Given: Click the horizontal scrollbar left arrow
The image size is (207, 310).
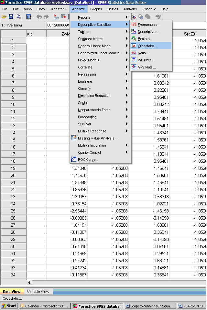Looking at the screenshot, I should click(x=30, y=283).
